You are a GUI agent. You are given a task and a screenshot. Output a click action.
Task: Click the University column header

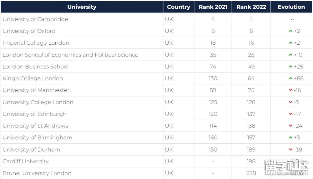[82, 7]
